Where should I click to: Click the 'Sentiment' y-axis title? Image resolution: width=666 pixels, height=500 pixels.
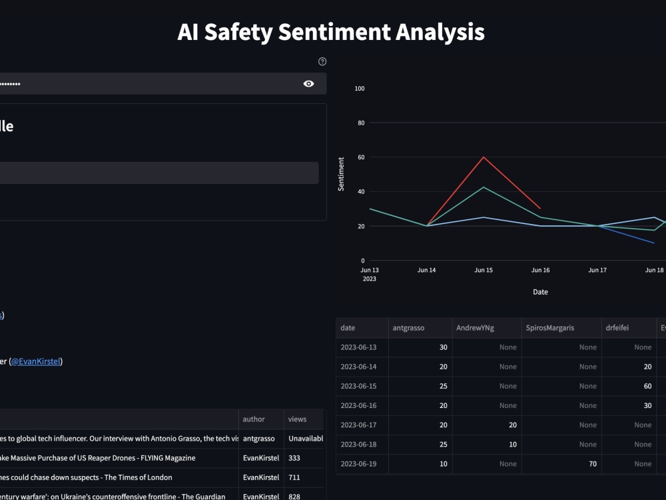341,174
